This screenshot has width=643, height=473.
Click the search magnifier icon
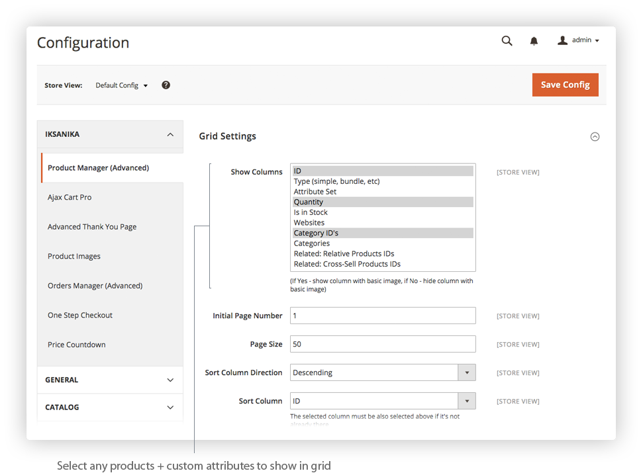pos(507,41)
